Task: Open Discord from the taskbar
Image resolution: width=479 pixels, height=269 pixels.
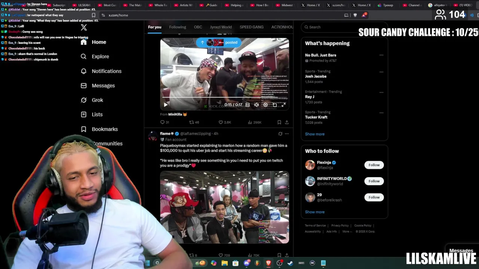Action: [247, 263]
